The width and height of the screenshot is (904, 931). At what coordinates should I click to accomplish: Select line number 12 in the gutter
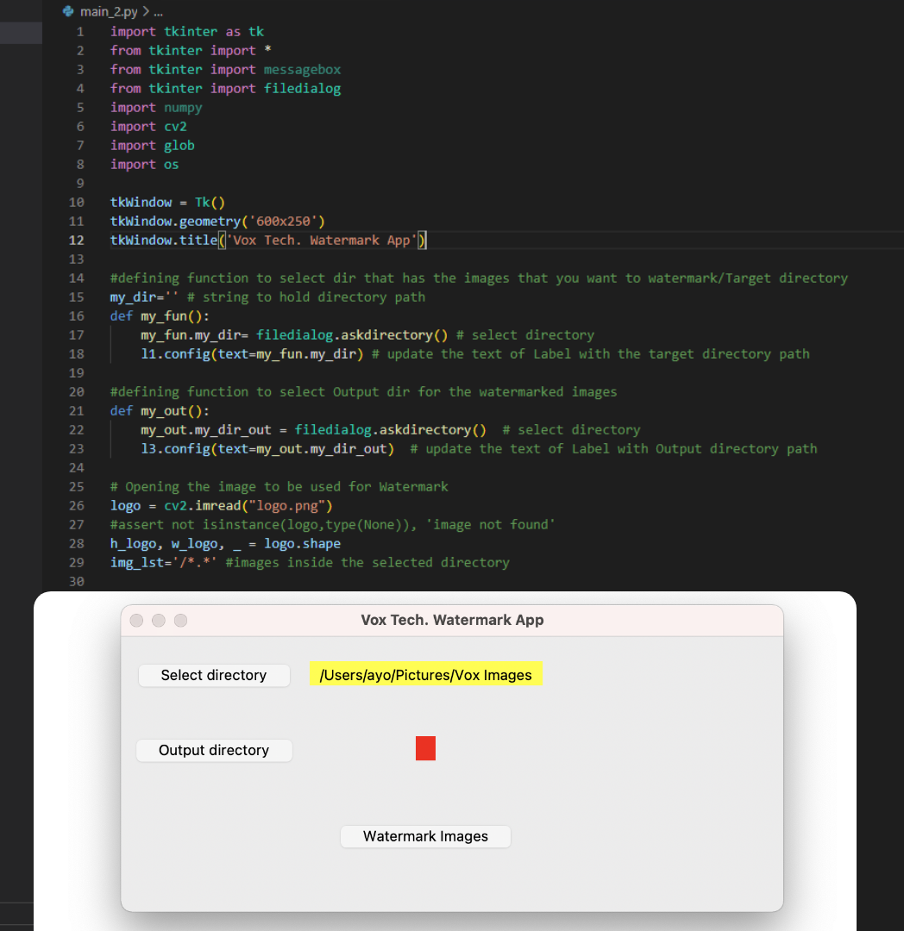(x=76, y=240)
